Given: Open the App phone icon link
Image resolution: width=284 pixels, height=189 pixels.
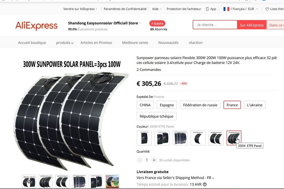Looking at the screenshot, I should 207,9.
